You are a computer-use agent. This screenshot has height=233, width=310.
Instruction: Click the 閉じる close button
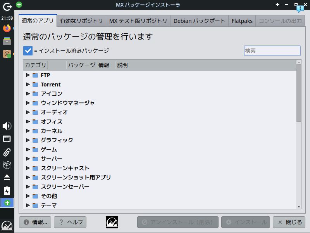point(289,222)
